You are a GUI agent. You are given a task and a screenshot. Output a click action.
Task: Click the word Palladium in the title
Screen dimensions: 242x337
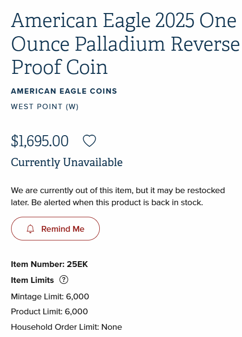click(120, 44)
